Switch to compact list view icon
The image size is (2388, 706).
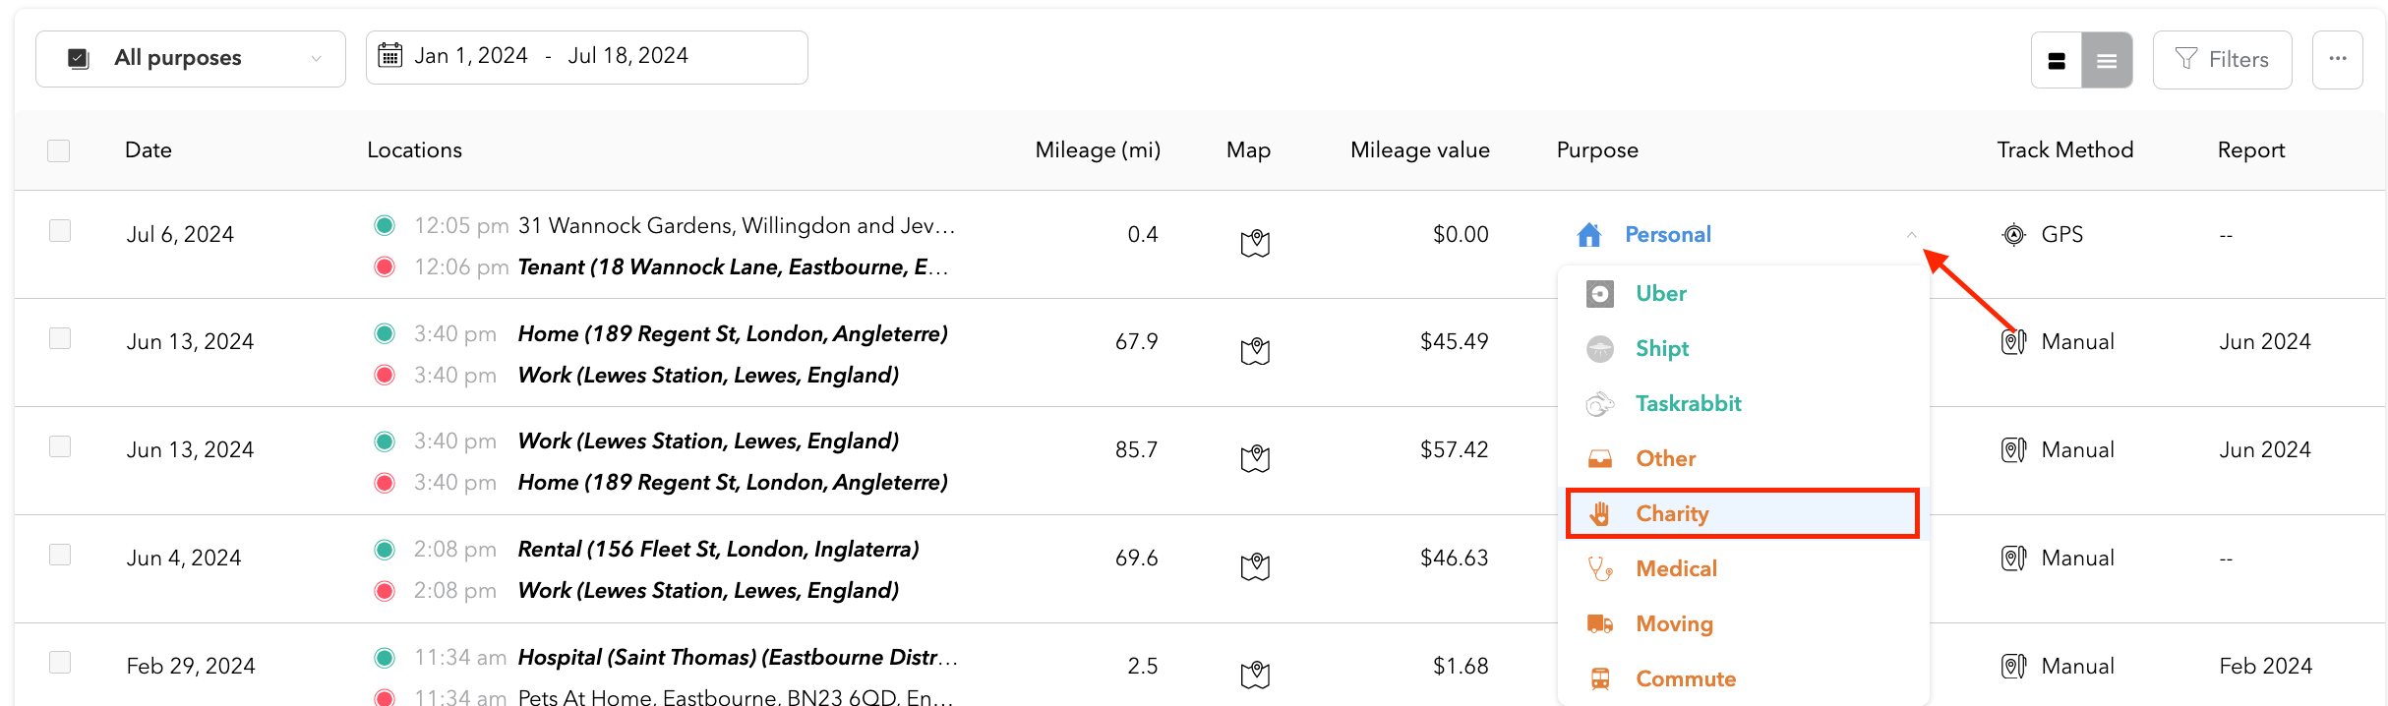point(2107,61)
